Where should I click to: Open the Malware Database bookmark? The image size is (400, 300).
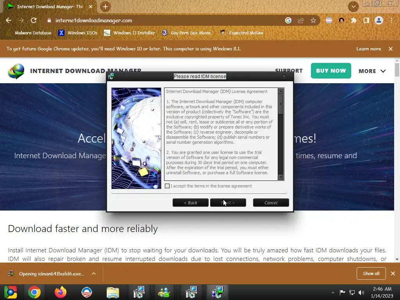pos(30,33)
